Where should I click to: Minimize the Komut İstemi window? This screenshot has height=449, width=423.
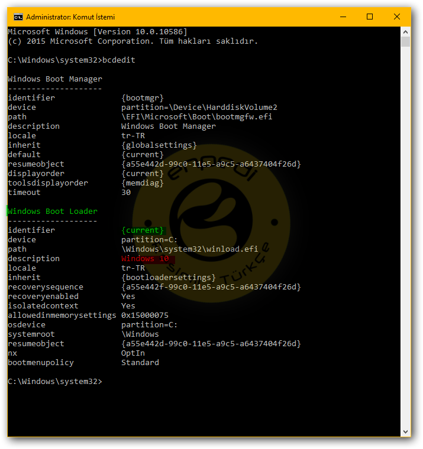tap(343, 17)
